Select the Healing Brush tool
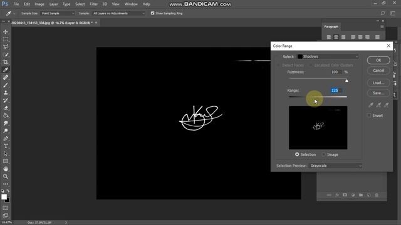Image resolution: width=401 pixels, height=225 pixels. coord(6,77)
